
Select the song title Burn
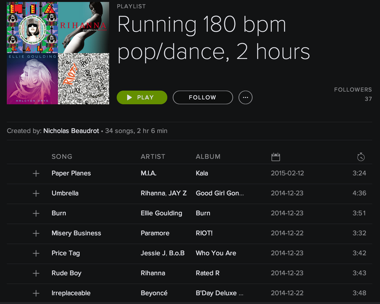(59, 213)
